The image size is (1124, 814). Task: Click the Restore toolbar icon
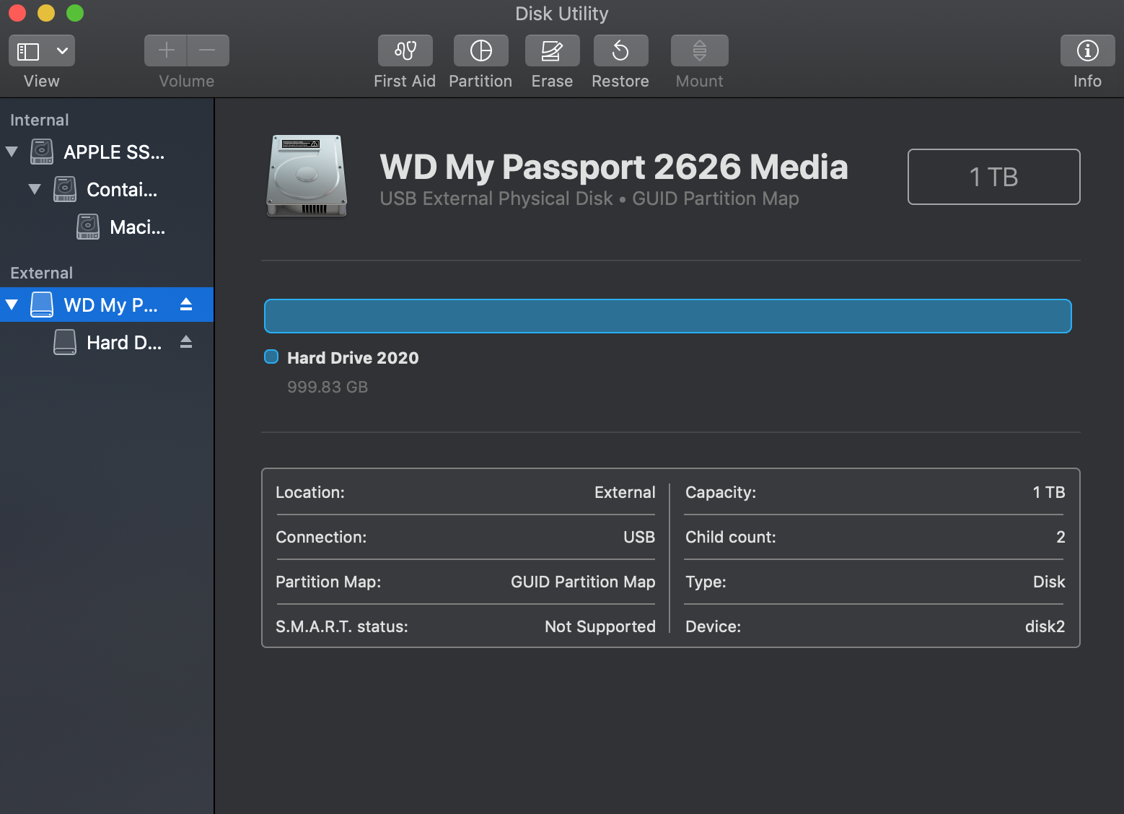[x=620, y=51]
